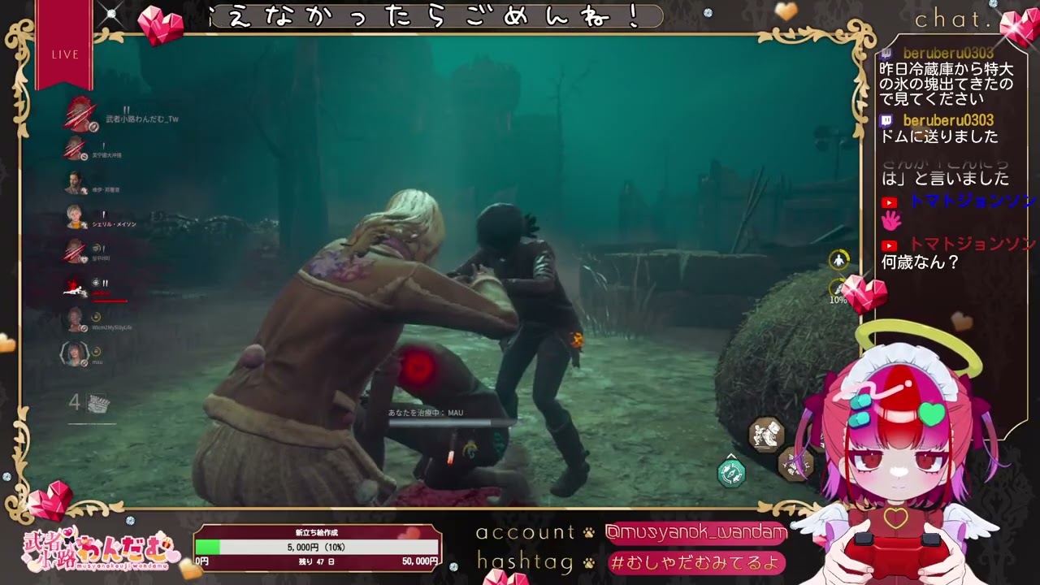Click the Twitch icon beside the second beruberu0303

(x=887, y=120)
